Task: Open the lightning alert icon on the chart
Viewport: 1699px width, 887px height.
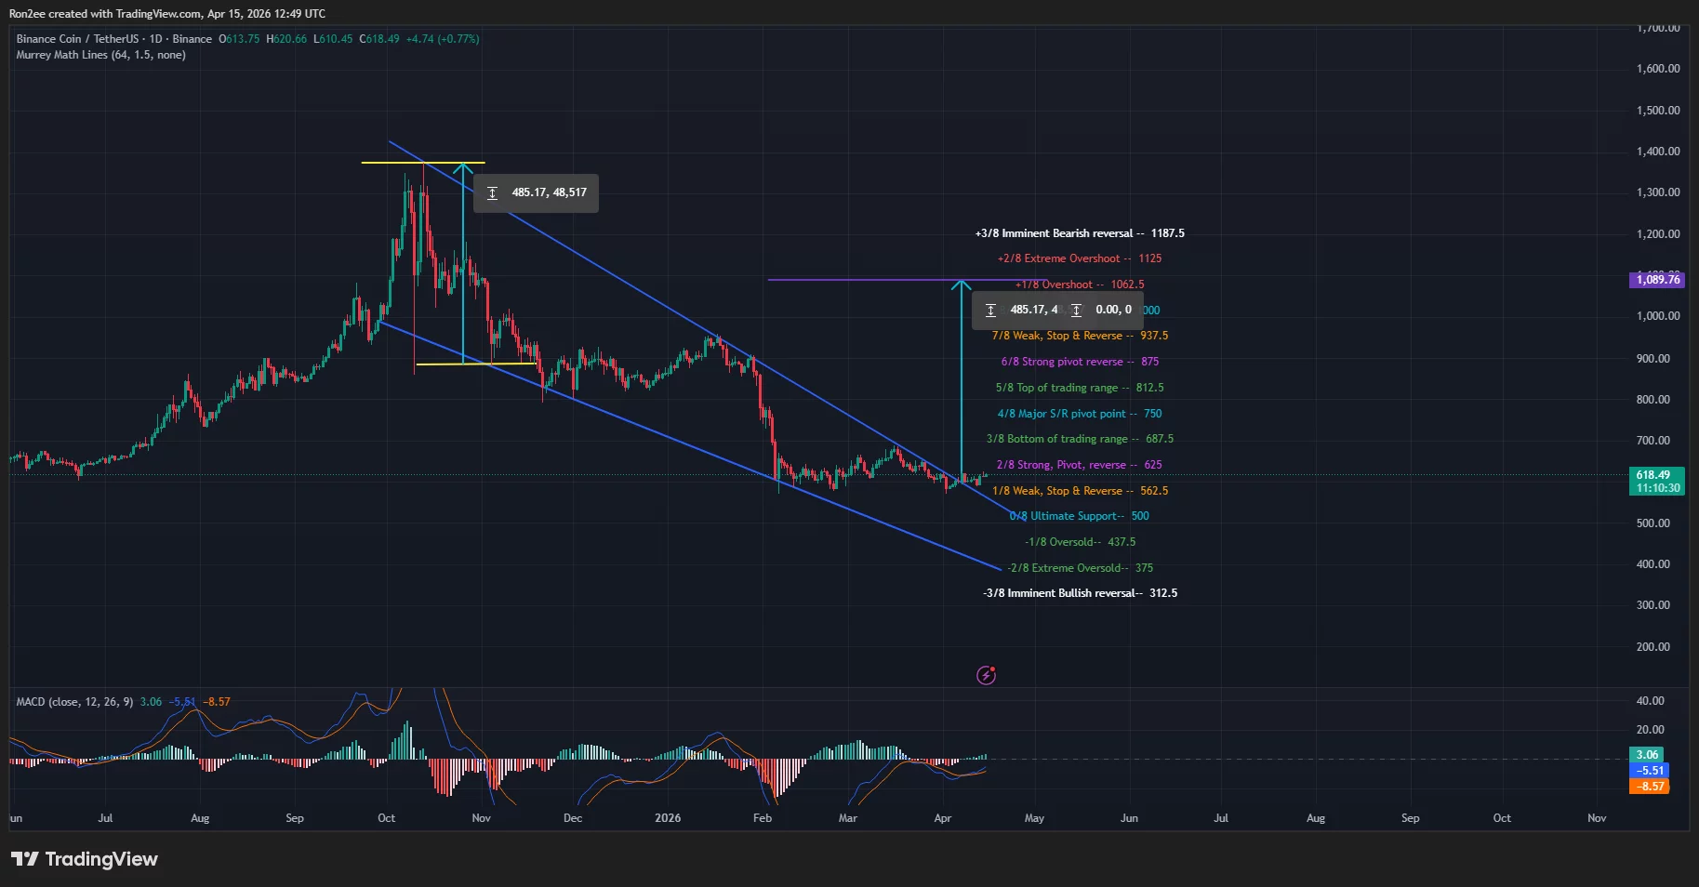Action: click(x=986, y=675)
